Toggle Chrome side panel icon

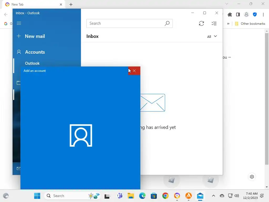coord(238,15)
